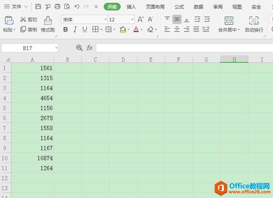Open the 文件 menu dropdown arrow
Image resolution: width=273 pixels, height=198 pixels.
click(26, 7)
